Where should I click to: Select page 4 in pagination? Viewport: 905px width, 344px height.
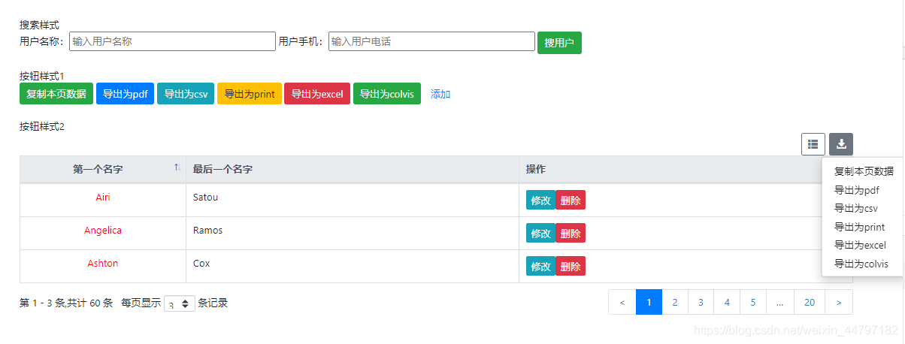coord(727,302)
